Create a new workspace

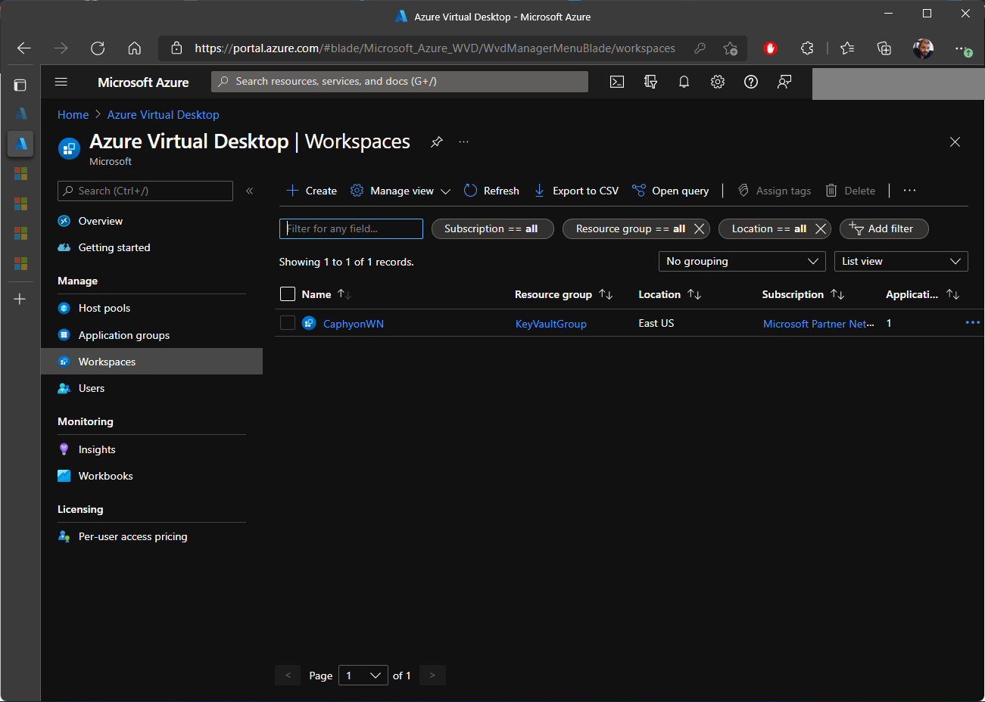pos(312,191)
